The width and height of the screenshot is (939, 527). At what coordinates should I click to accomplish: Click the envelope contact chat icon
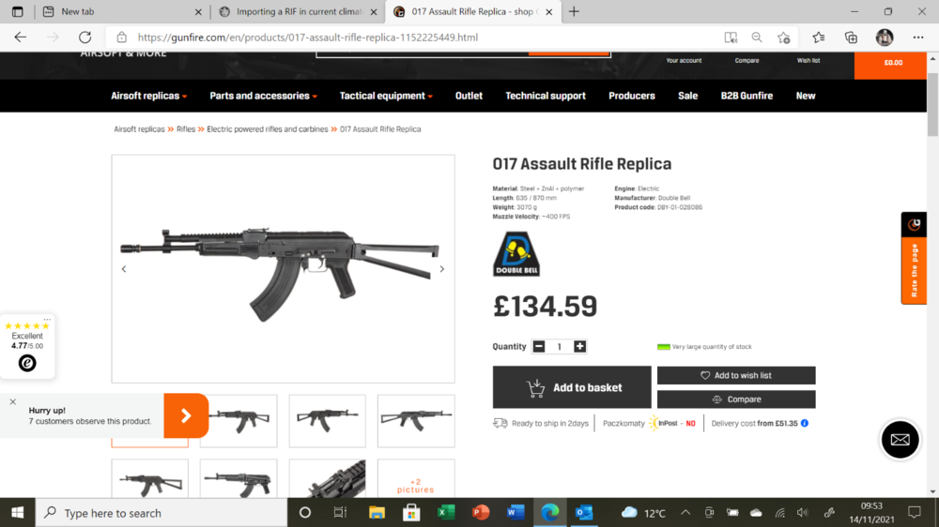[x=900, y=440]
